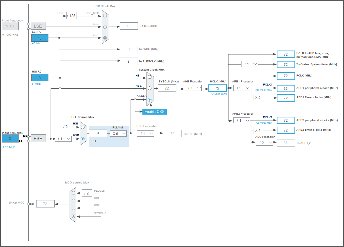Select LSI radio in RTC Clock Mux

pos(105,38)
